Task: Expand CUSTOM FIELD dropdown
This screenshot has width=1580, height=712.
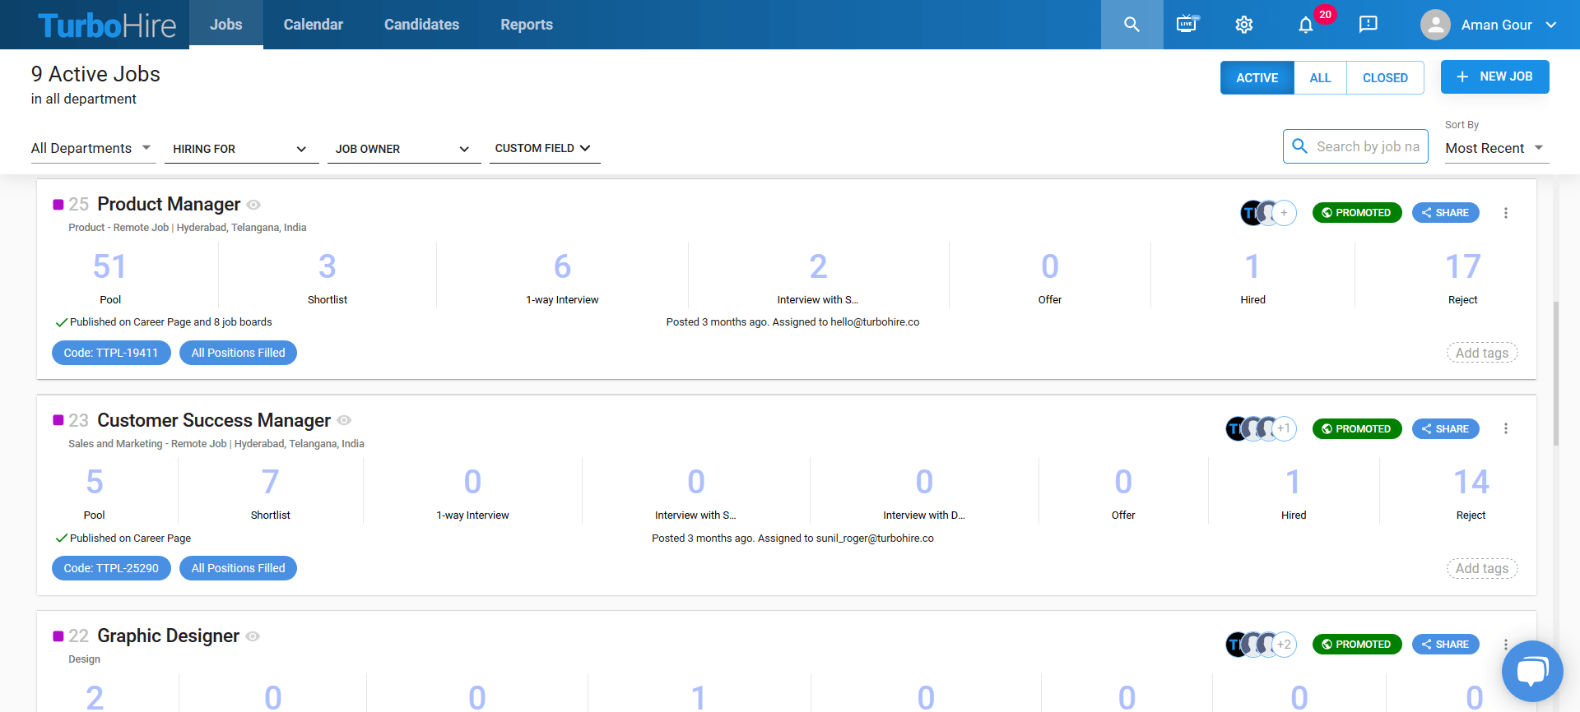Action: (544, 148)
